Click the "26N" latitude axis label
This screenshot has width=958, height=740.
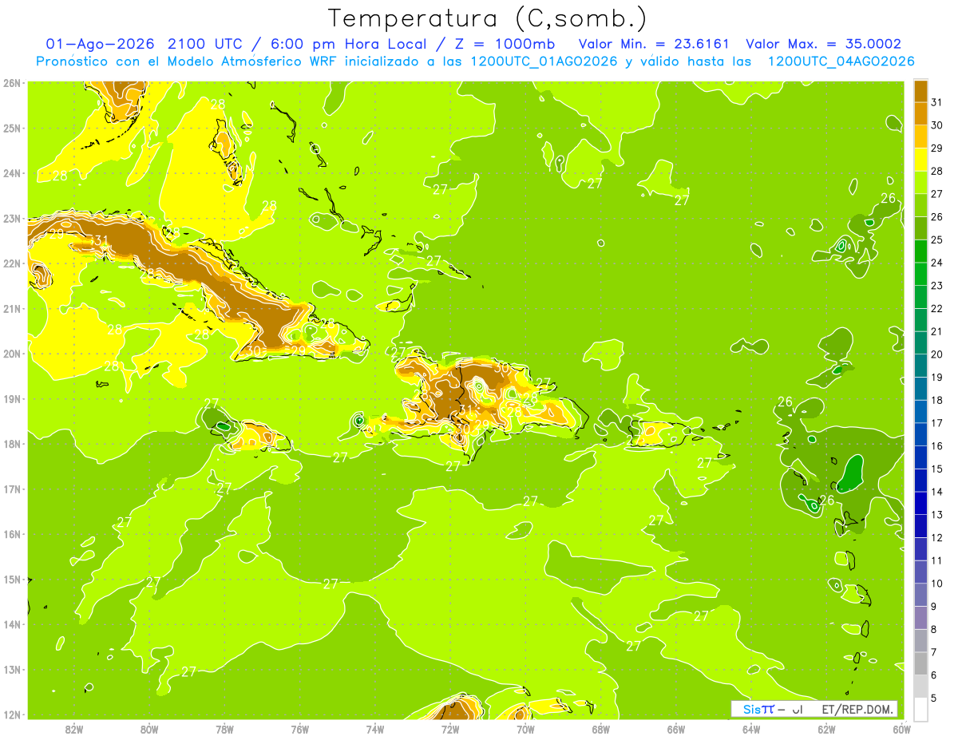(x=11, y=83)
